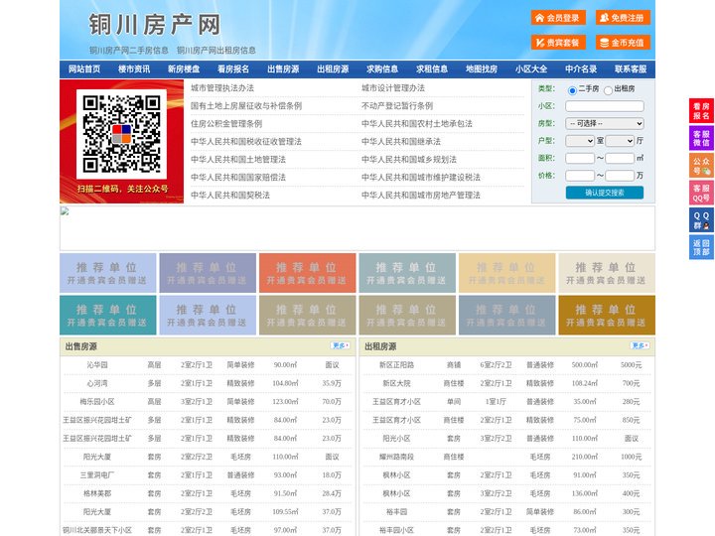Open the 中华人民共和国土地管理法 link
This screenshot has height=536, width=715.
click(x=238, y=159)
